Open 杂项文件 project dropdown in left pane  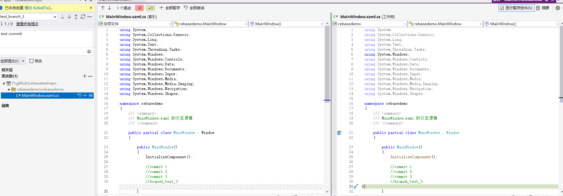pos(135,24)
